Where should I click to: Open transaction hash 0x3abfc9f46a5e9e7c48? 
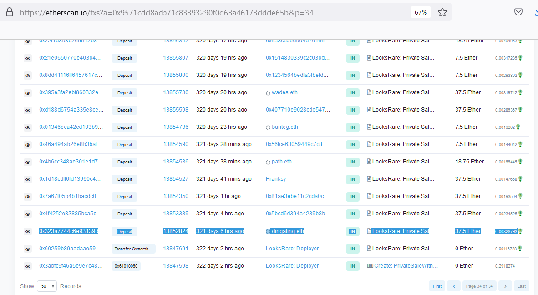(x=71, y=266)
